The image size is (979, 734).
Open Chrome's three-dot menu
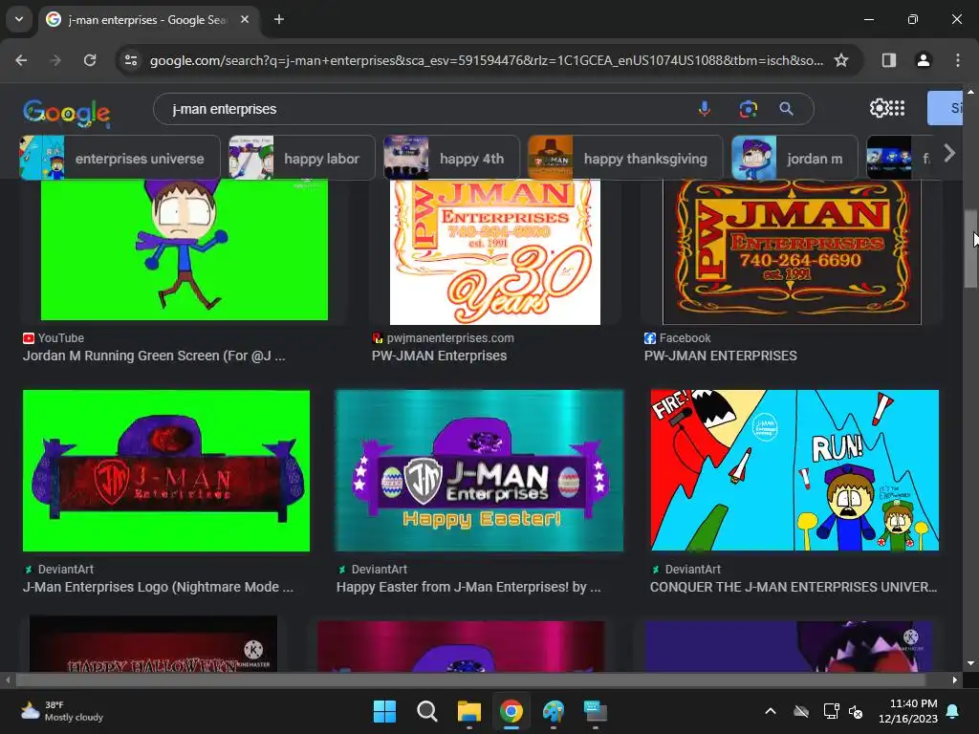point(958,60)
